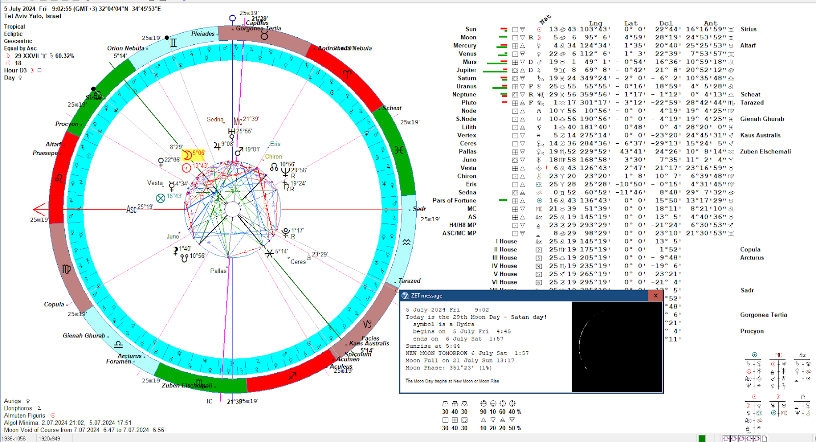816x442 pixels.
Task: Click the Taurus sign on the outer ring
Action: tap(264, 35)
